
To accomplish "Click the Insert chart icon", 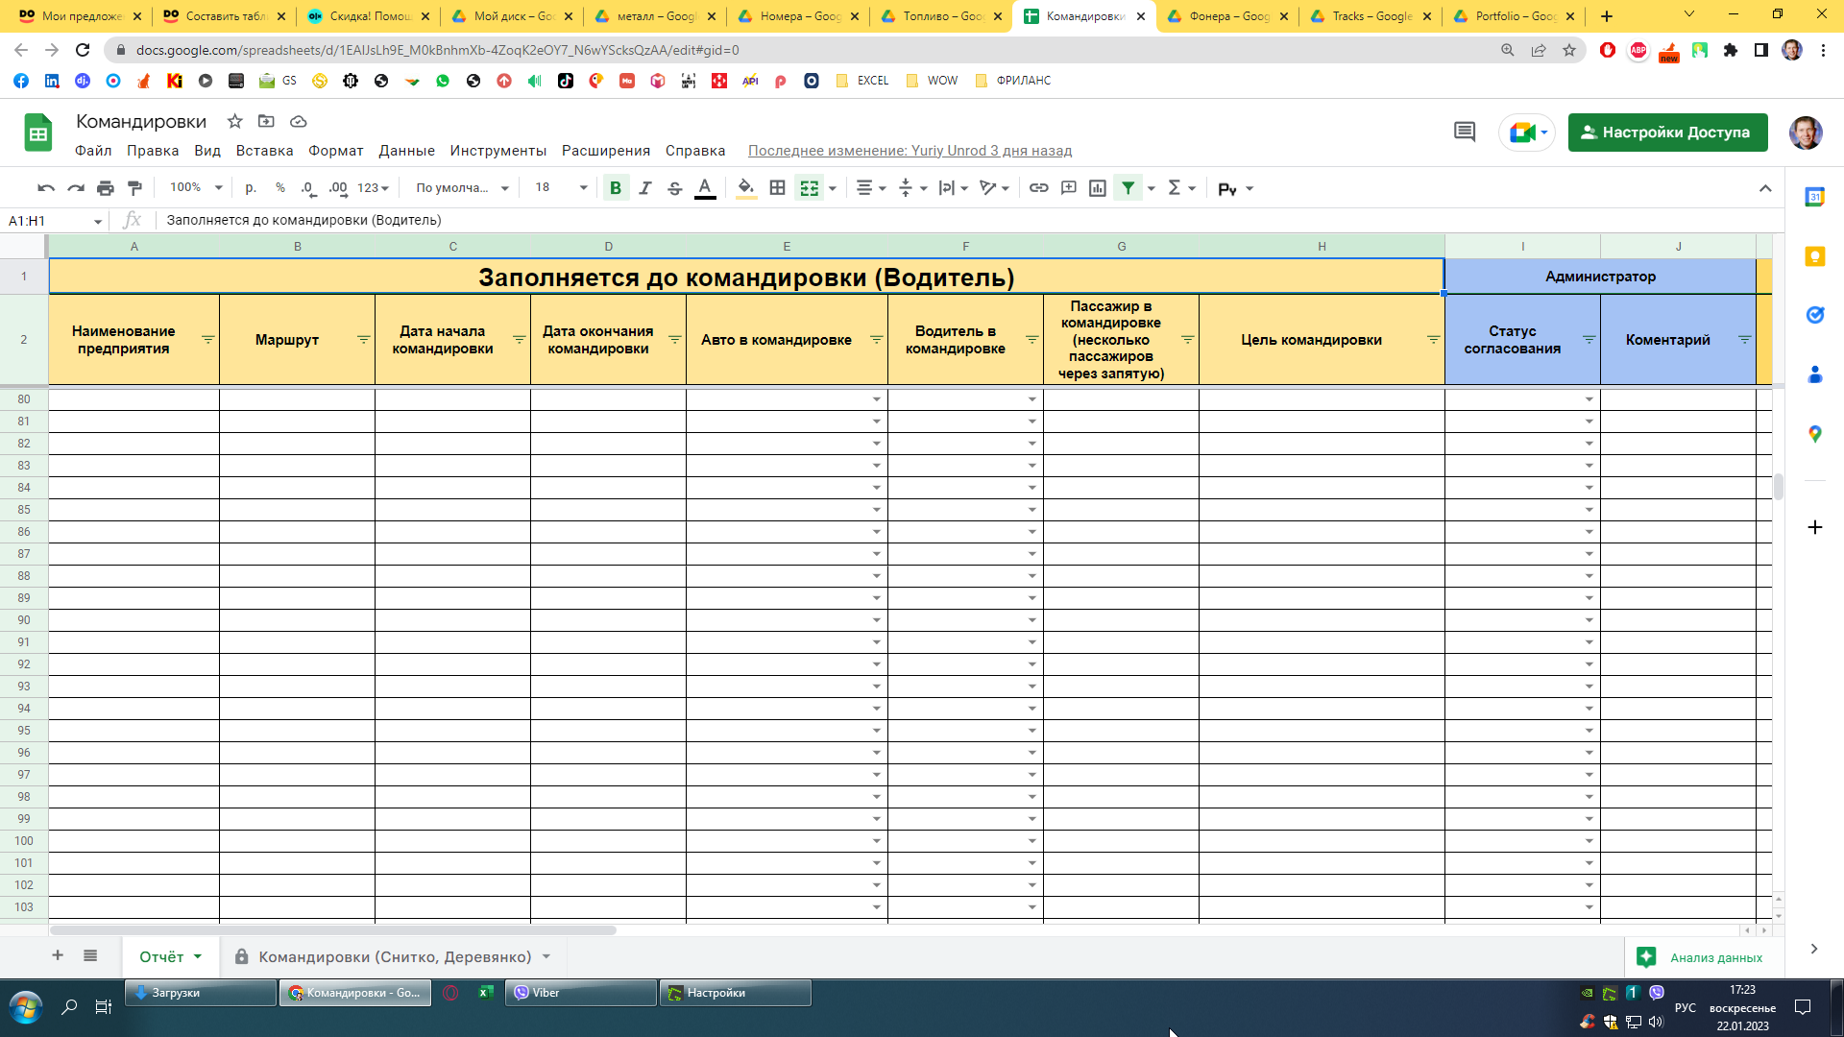I will pyautogui.click(x=1098, y=188).
